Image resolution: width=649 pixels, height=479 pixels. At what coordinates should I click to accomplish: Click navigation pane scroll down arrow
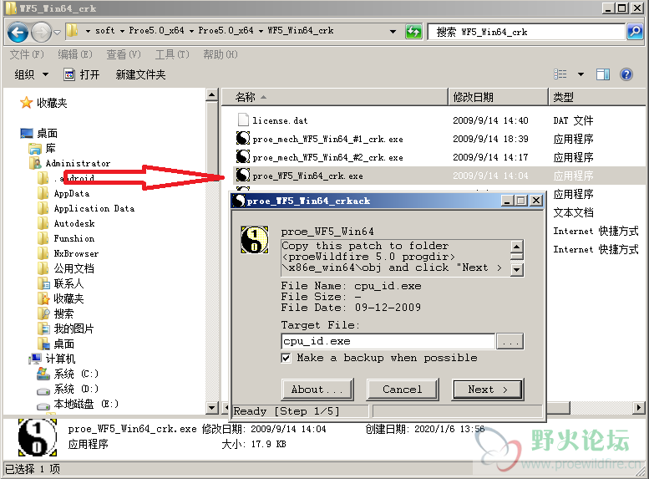[212, 408]
